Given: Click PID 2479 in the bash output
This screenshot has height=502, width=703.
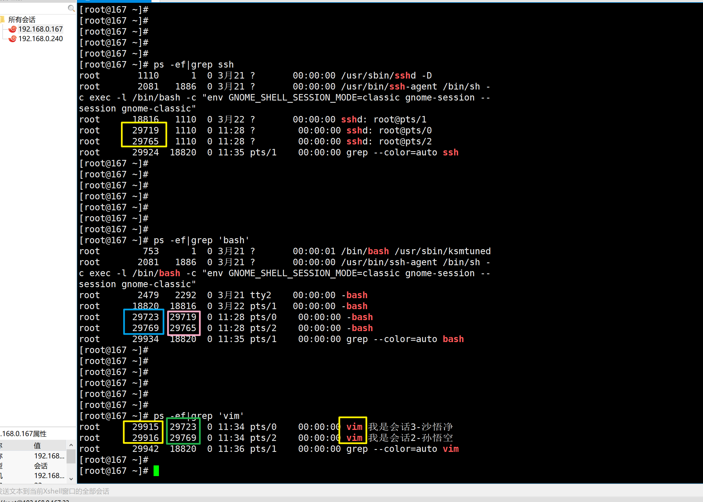Looking at the screenshot, I should tap(148, 295).
